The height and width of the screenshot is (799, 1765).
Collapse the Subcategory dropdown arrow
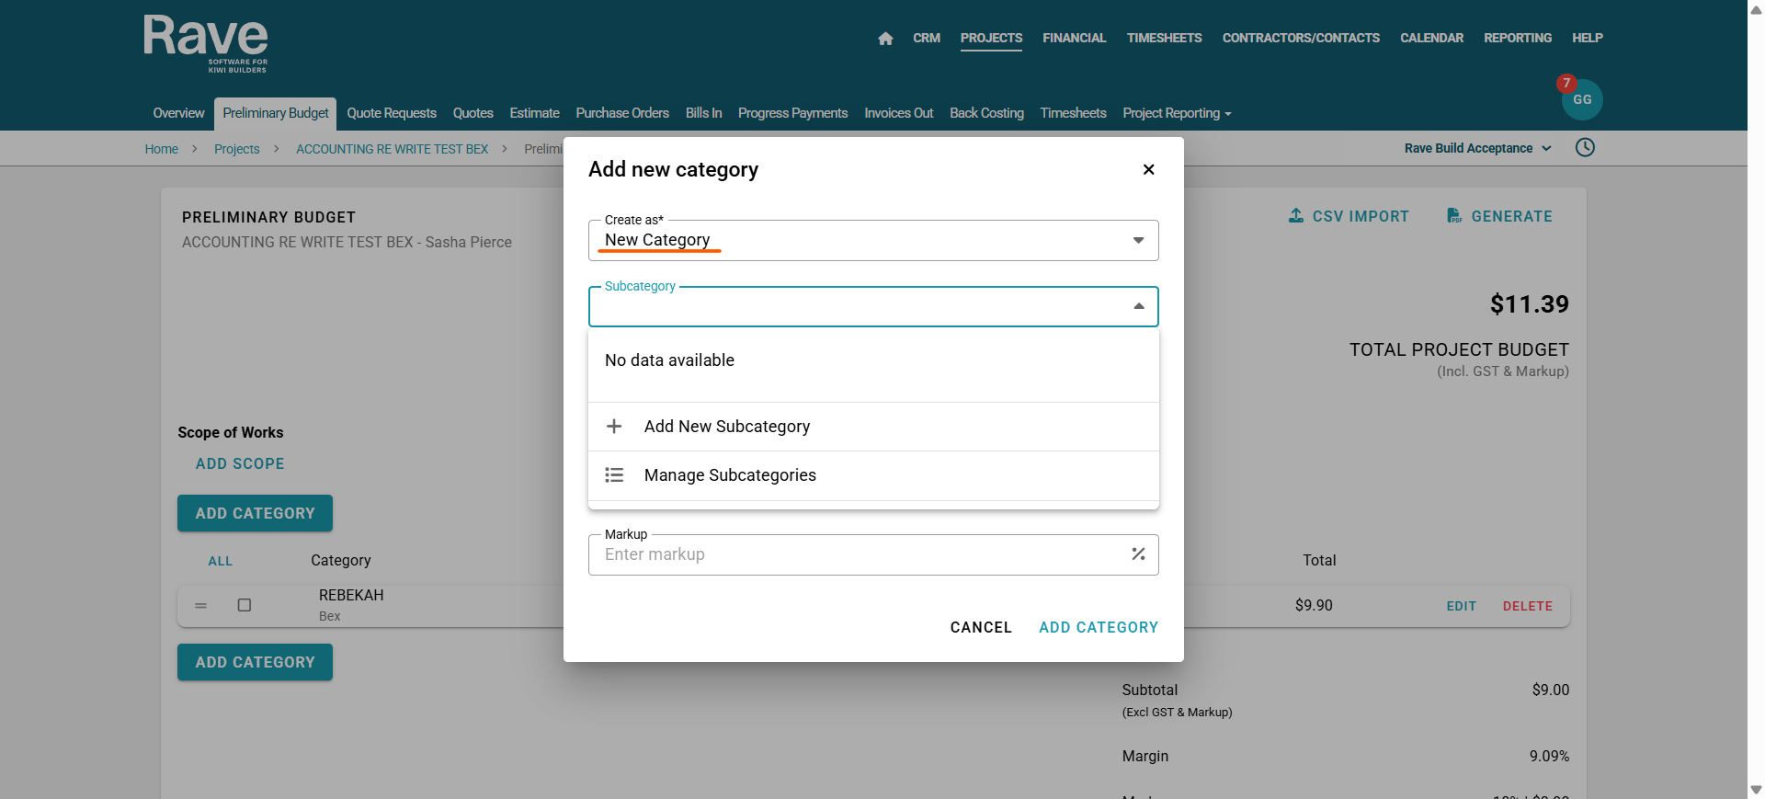click(x=1138, y=306)
